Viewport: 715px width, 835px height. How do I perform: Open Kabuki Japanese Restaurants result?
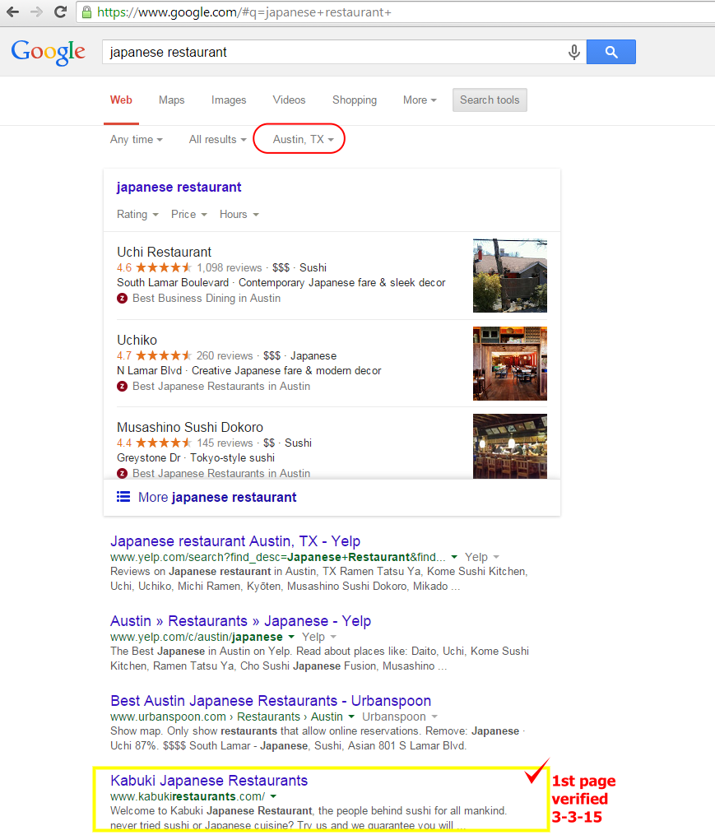tap(209, 780)
